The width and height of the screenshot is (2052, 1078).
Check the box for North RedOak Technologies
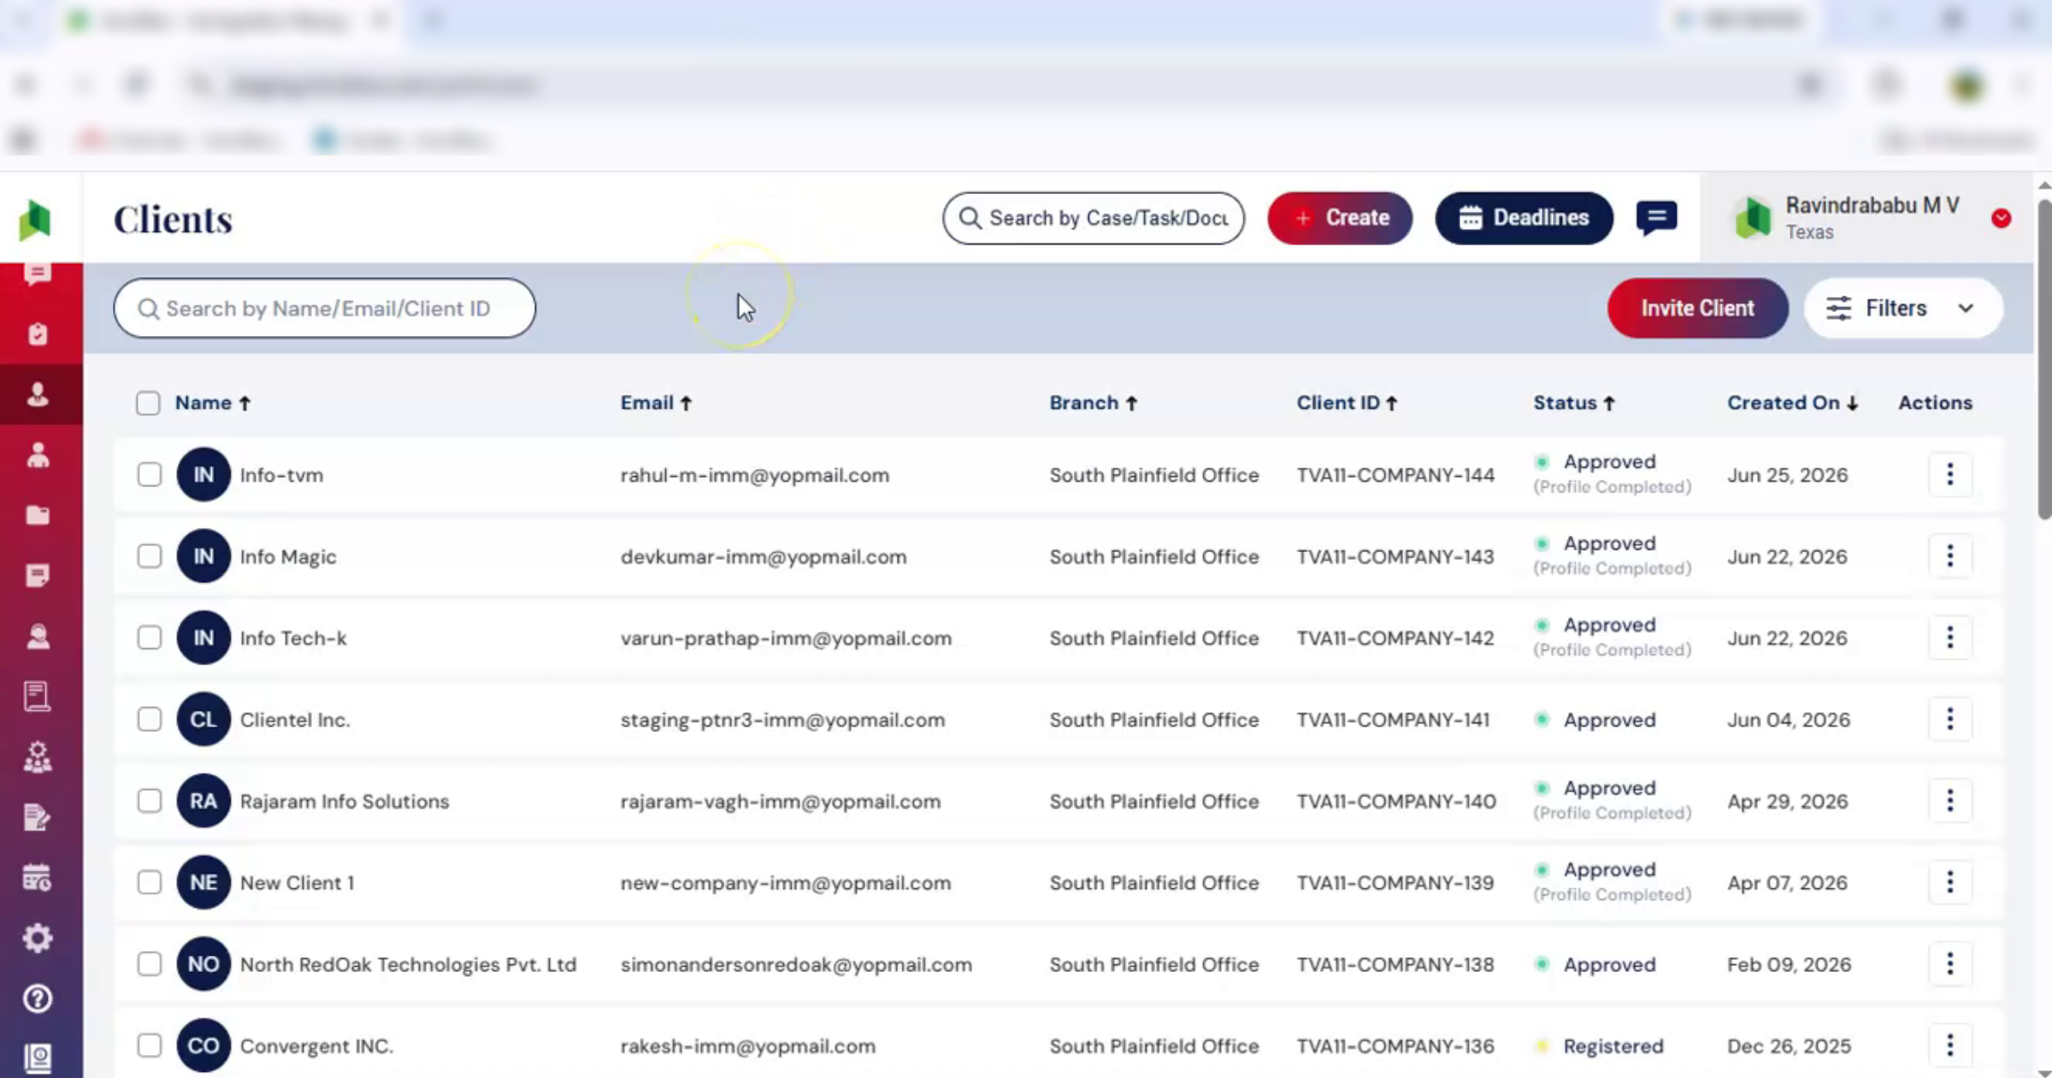pyautogui.click(x=150, y=964)
